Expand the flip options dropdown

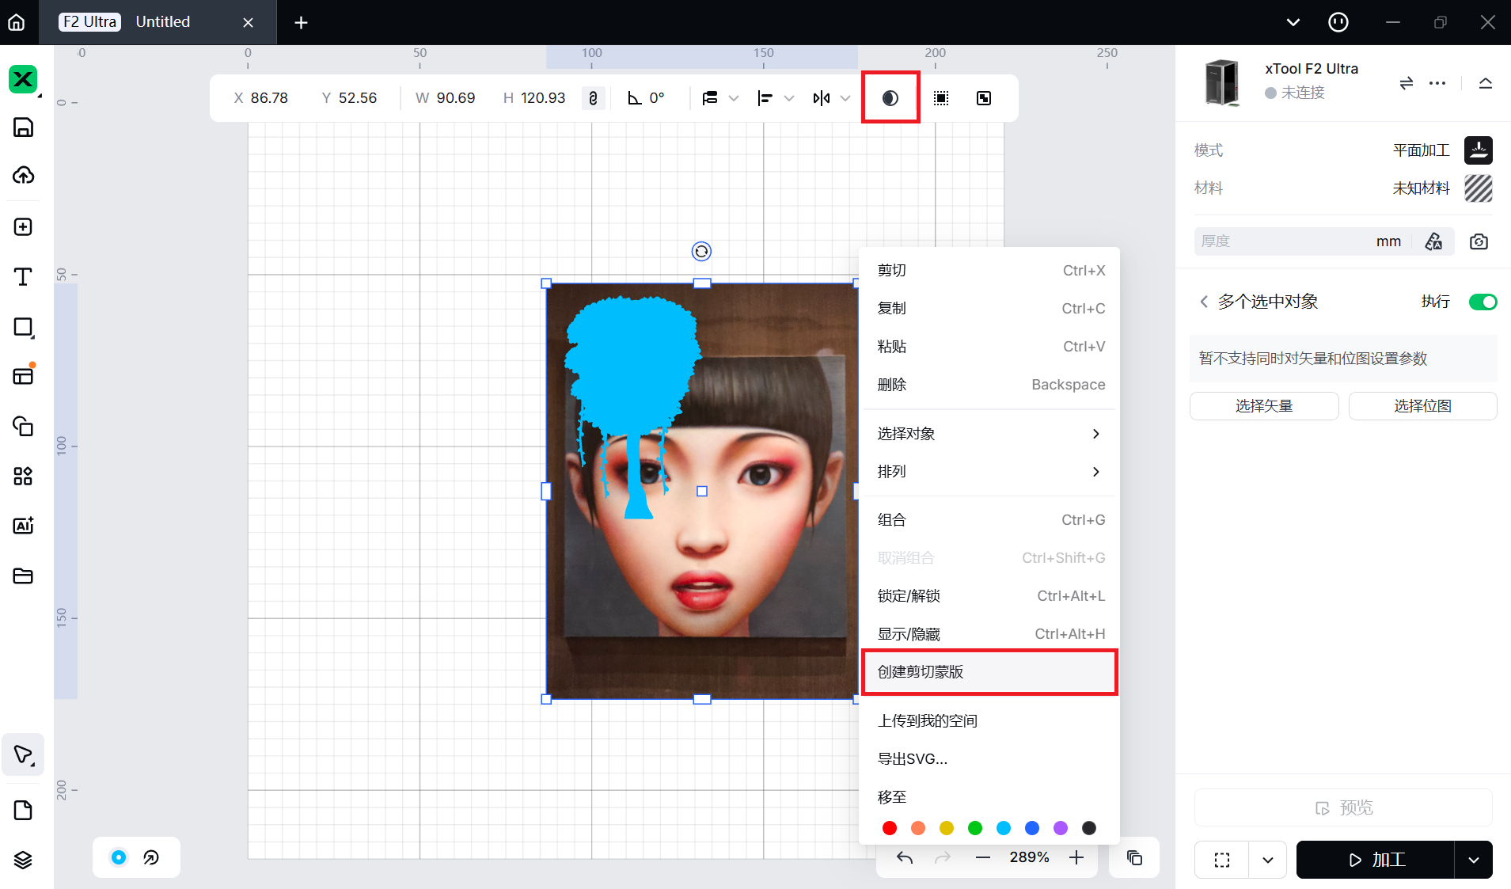click(845, 98)
